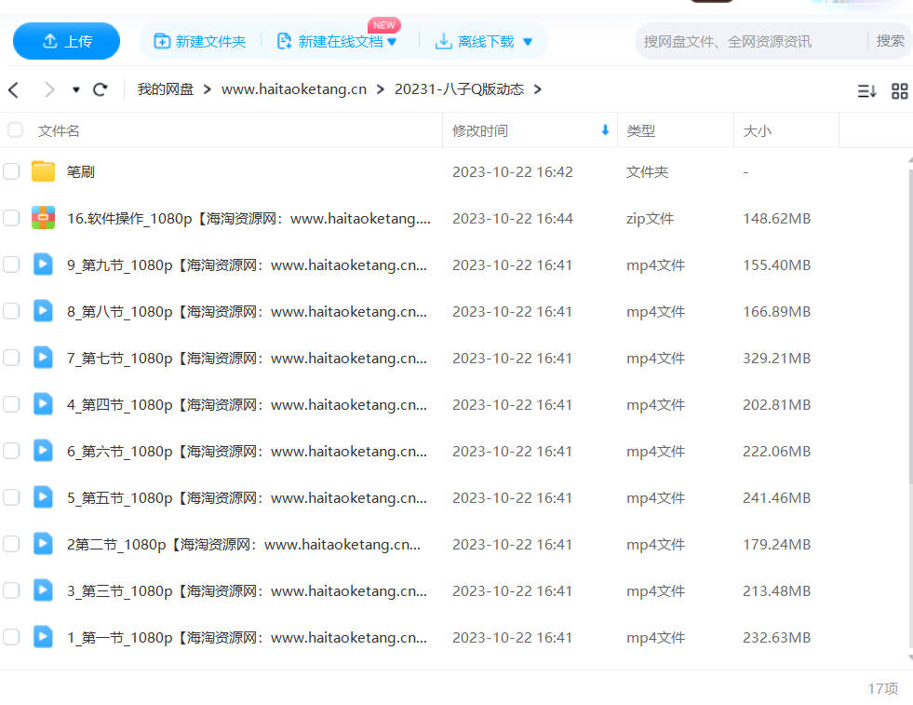Click the video icon of 5_第五节
This screenshot has height=705, width=913.
(43, 497)
